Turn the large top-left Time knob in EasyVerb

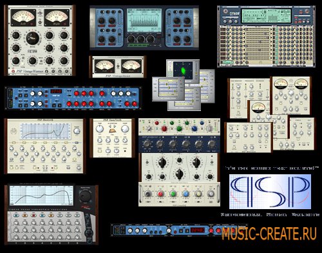[100, 129]
